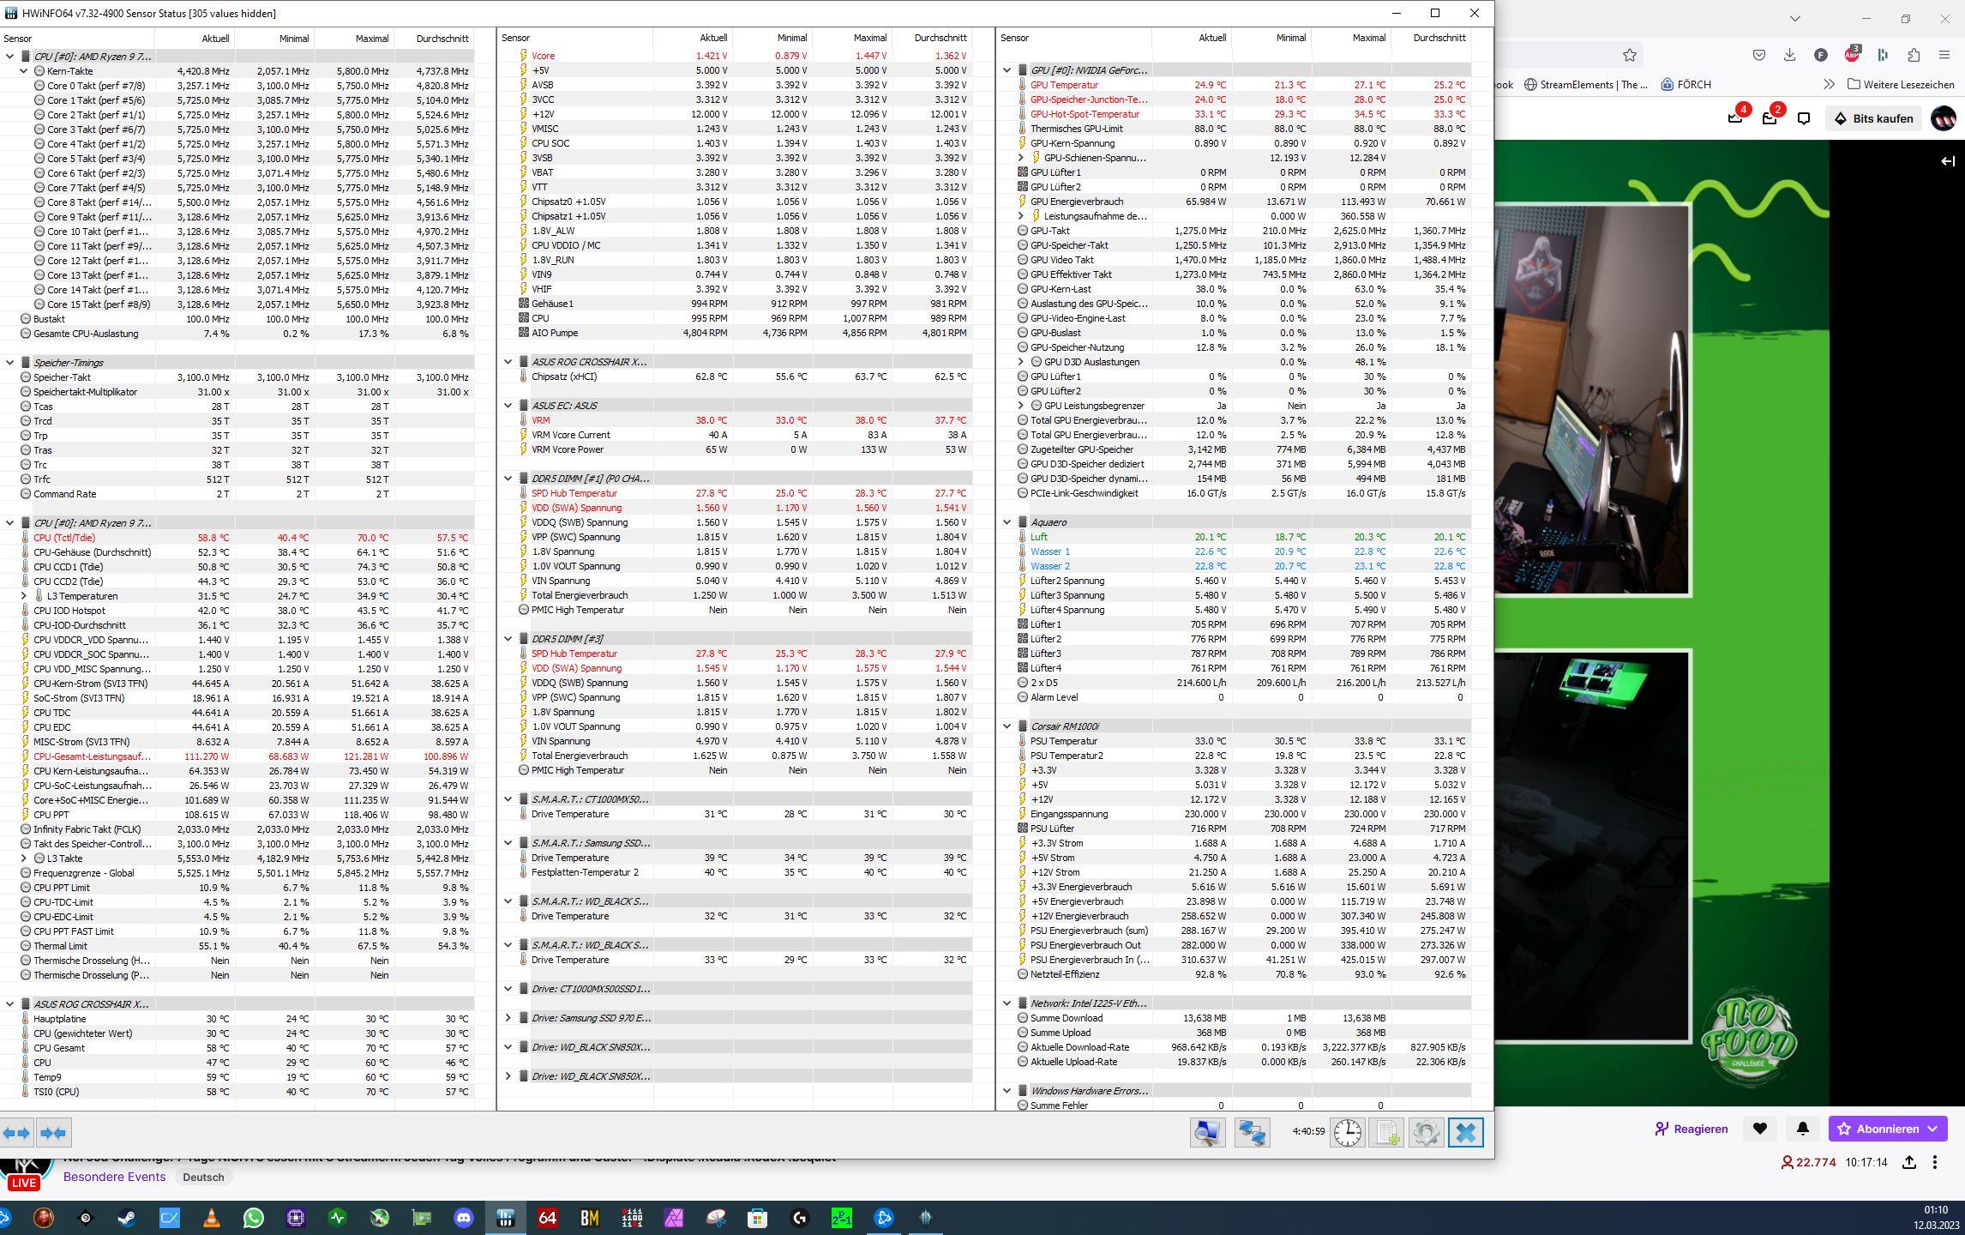Image resolution: width=1965 pixels, height=1235 pixels.
Task: Toggle the Twitch notification bell
Action: pos(1802,1129)
